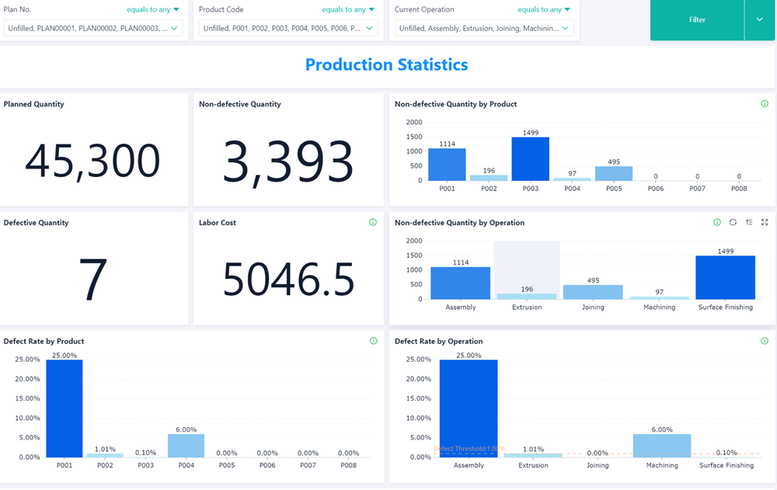Click info icon on Labor Cost card
Viewport: 777px width, 490px height.
coord(373,223)
